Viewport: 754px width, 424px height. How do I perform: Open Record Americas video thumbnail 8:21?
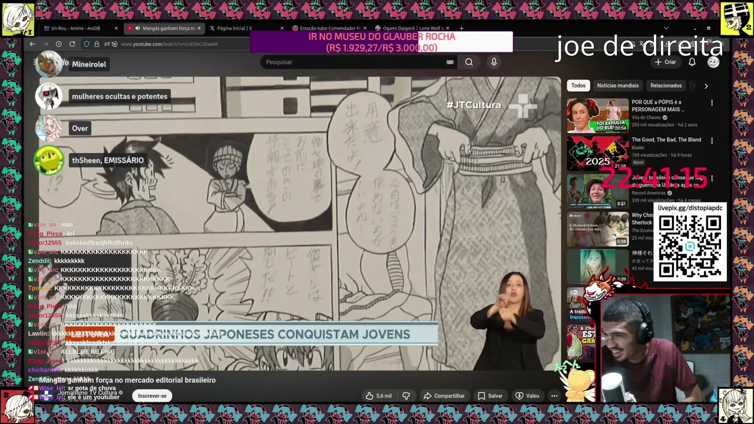(x=597, y=190)
